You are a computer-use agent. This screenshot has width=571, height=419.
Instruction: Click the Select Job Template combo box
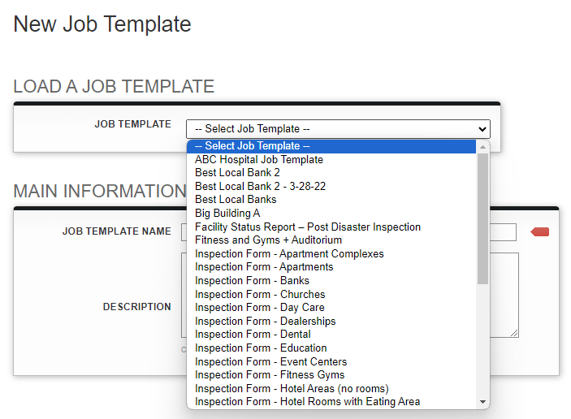[x=338, y=129]
